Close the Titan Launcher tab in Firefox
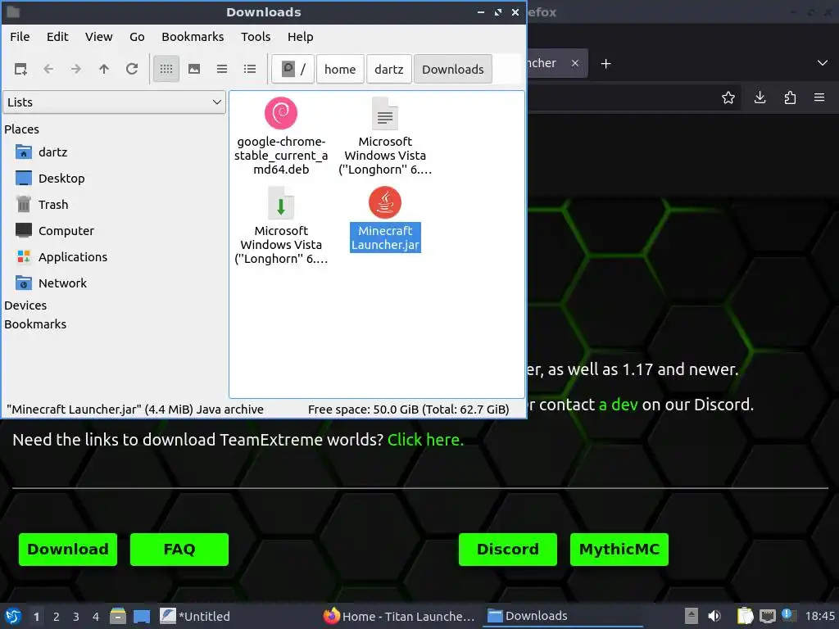This screenshot has width=839, height=629. point(574,63)
